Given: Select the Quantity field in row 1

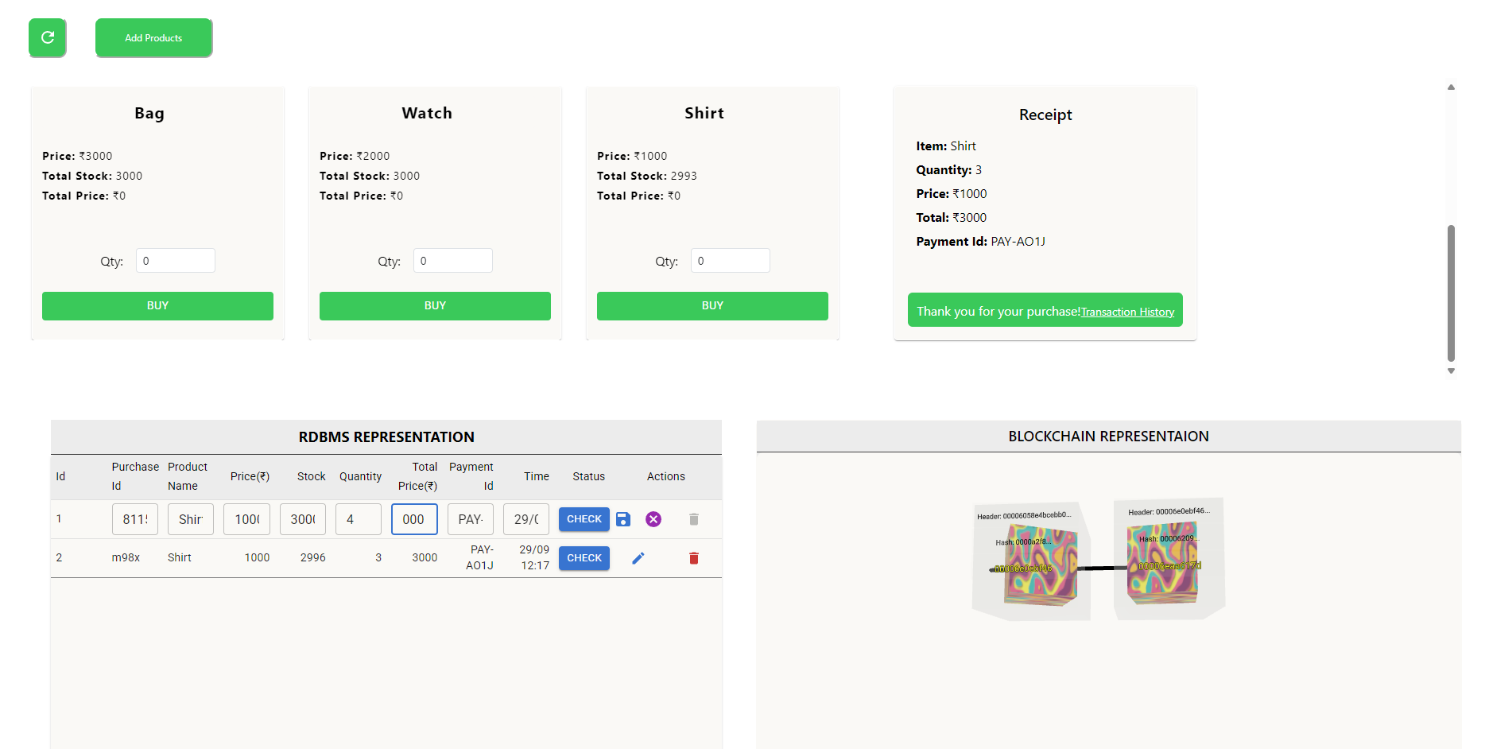Looking at the screenshot, I should click(x=358, y=519).
